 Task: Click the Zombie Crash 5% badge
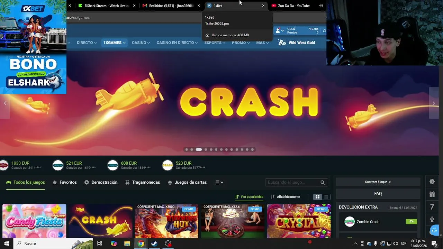click(x=412, y=221)
